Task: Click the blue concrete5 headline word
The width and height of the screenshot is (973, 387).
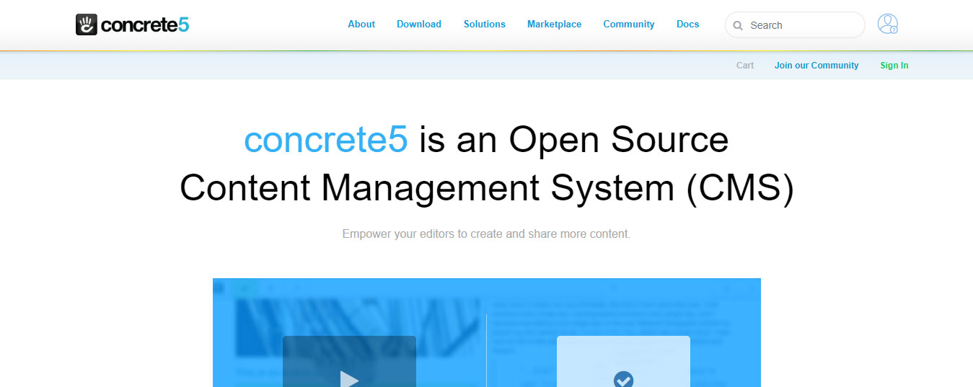Action: (326, 139)
